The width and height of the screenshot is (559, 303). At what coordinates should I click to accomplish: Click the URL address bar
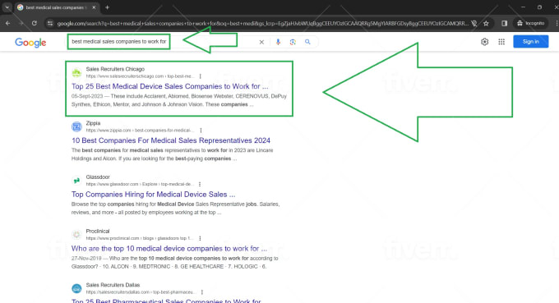(262, 24)
